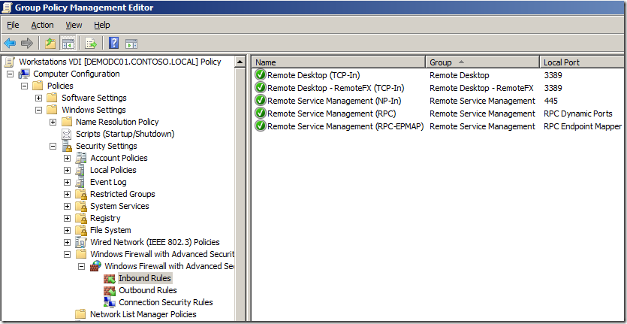
Task: Go up one level using toolbar icon
Action: (50, 44)
